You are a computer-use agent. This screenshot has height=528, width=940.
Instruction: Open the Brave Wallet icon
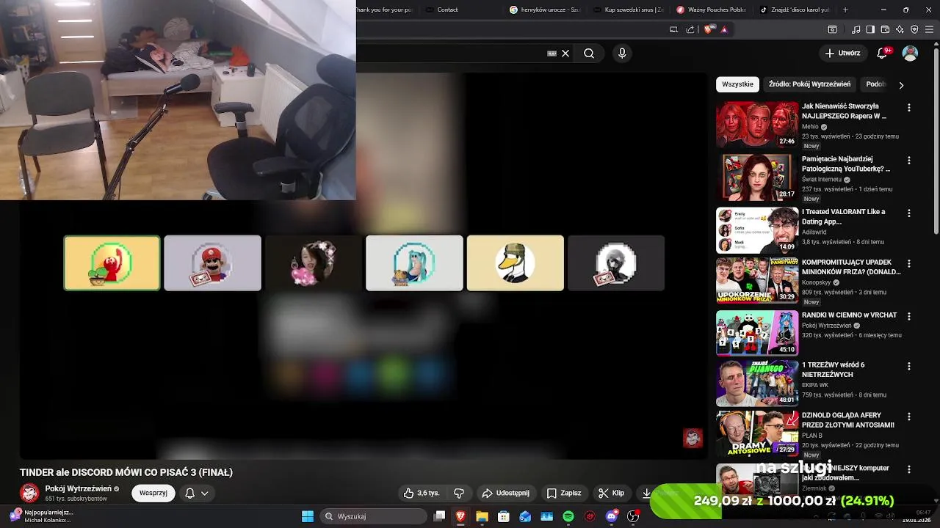(x=885, y=29)
